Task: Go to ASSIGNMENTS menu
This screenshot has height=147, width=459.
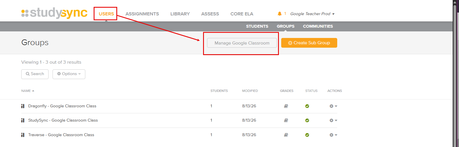Action: coord(142,14)
